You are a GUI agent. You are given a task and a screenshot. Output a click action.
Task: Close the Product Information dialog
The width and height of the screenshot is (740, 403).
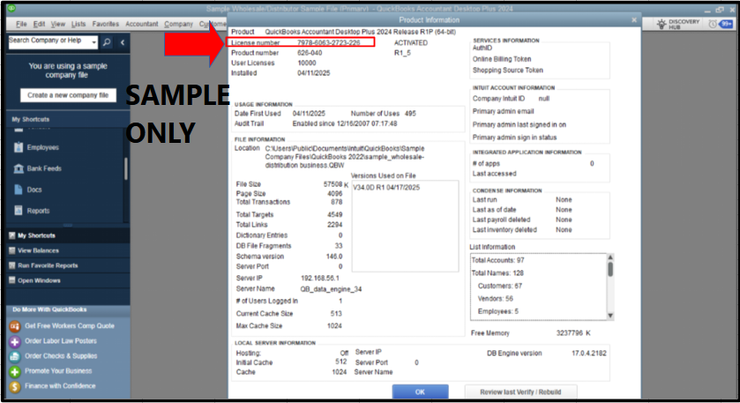[634, 19]
